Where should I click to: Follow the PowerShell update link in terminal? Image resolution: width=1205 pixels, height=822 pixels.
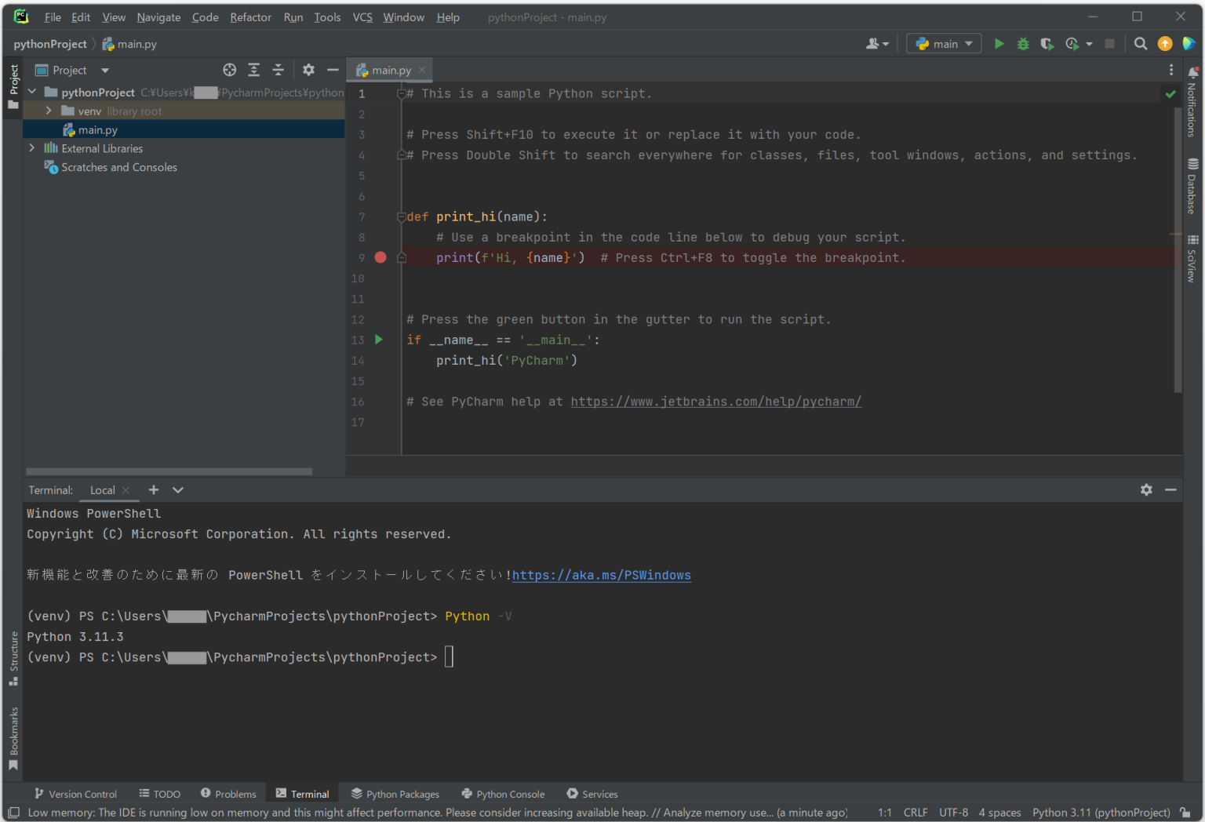(601, 575)
